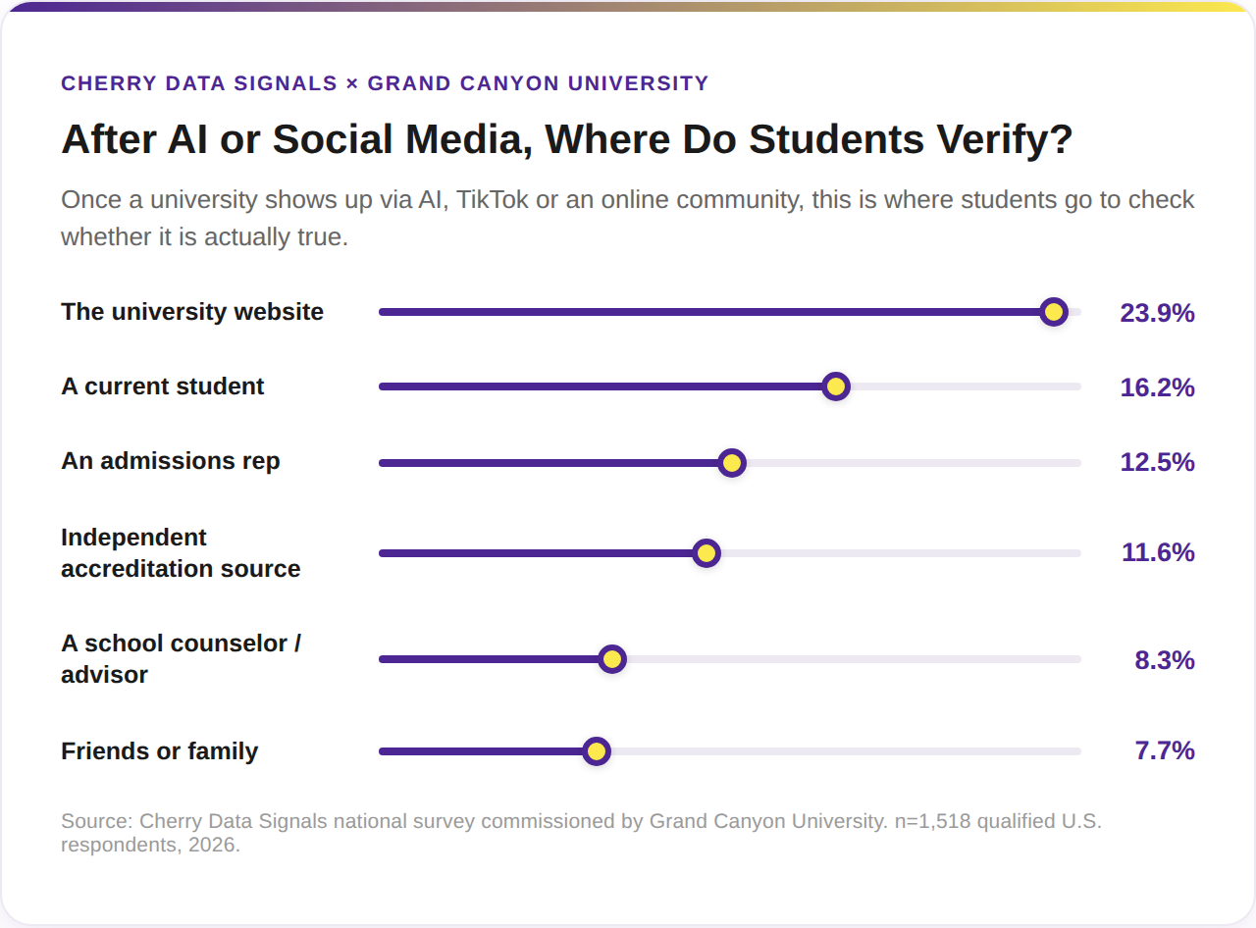Click the 16.2% value label
The image size is (1256, 928).
pyautogui.click(x=1157, y=387)
